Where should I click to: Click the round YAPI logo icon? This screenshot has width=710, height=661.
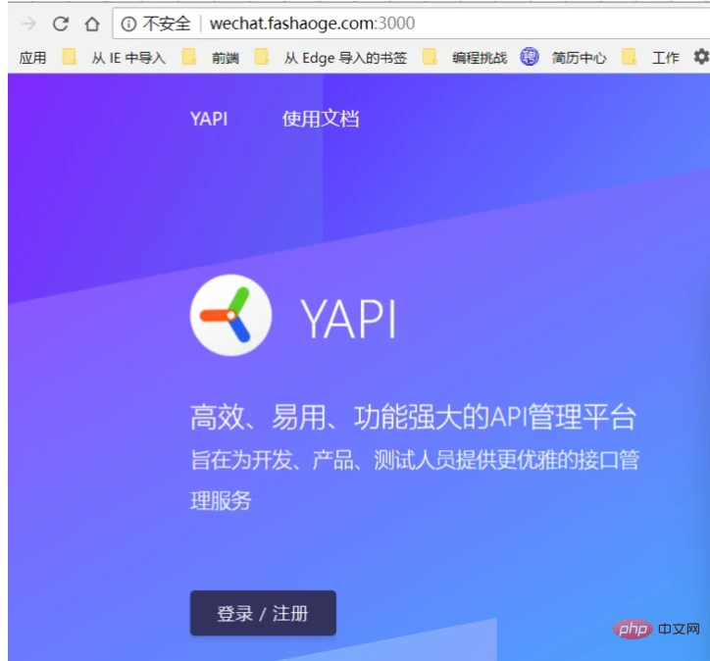point(230,315)
